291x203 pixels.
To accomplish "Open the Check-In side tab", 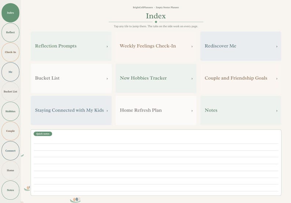I will [10, 52].
